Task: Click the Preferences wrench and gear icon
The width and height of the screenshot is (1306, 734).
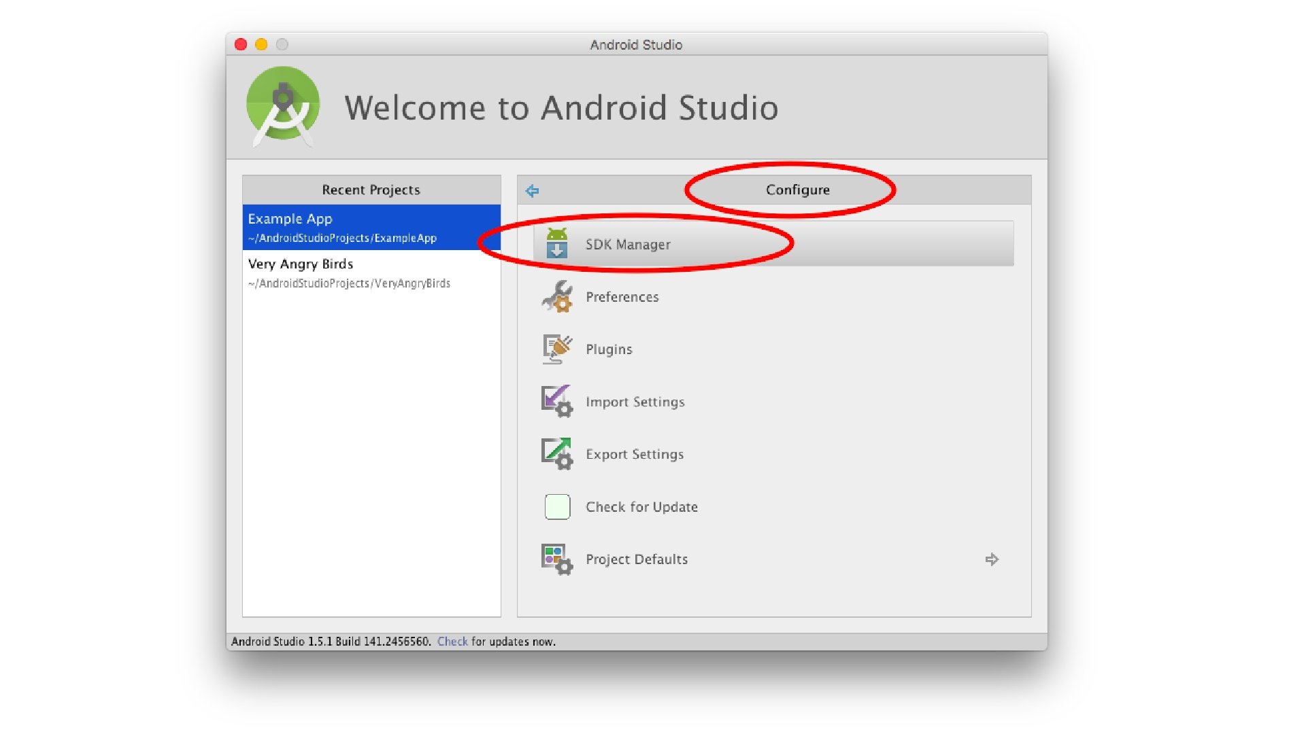Action: click(556, 297)
